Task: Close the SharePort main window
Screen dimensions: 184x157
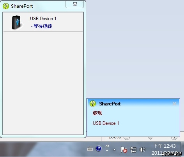Action: click(x=74, y=4)
